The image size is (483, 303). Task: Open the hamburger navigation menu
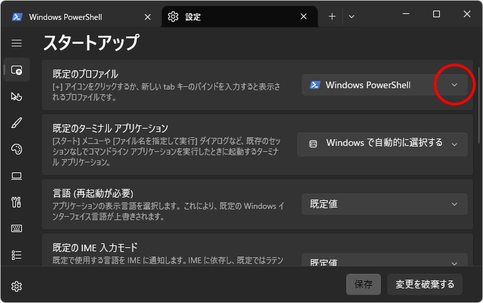point(17,43)
